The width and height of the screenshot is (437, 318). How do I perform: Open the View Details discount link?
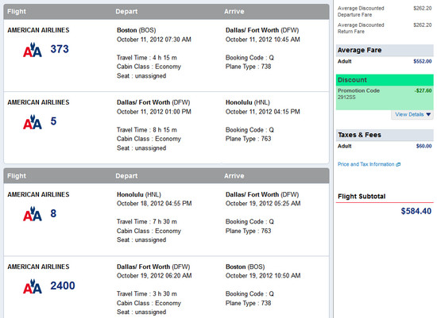[x=409, y=114]
